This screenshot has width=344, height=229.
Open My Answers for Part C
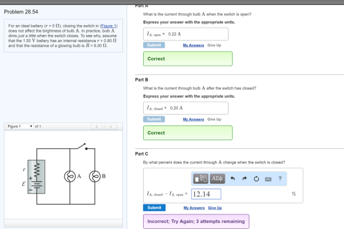click(x=194, y=208)
